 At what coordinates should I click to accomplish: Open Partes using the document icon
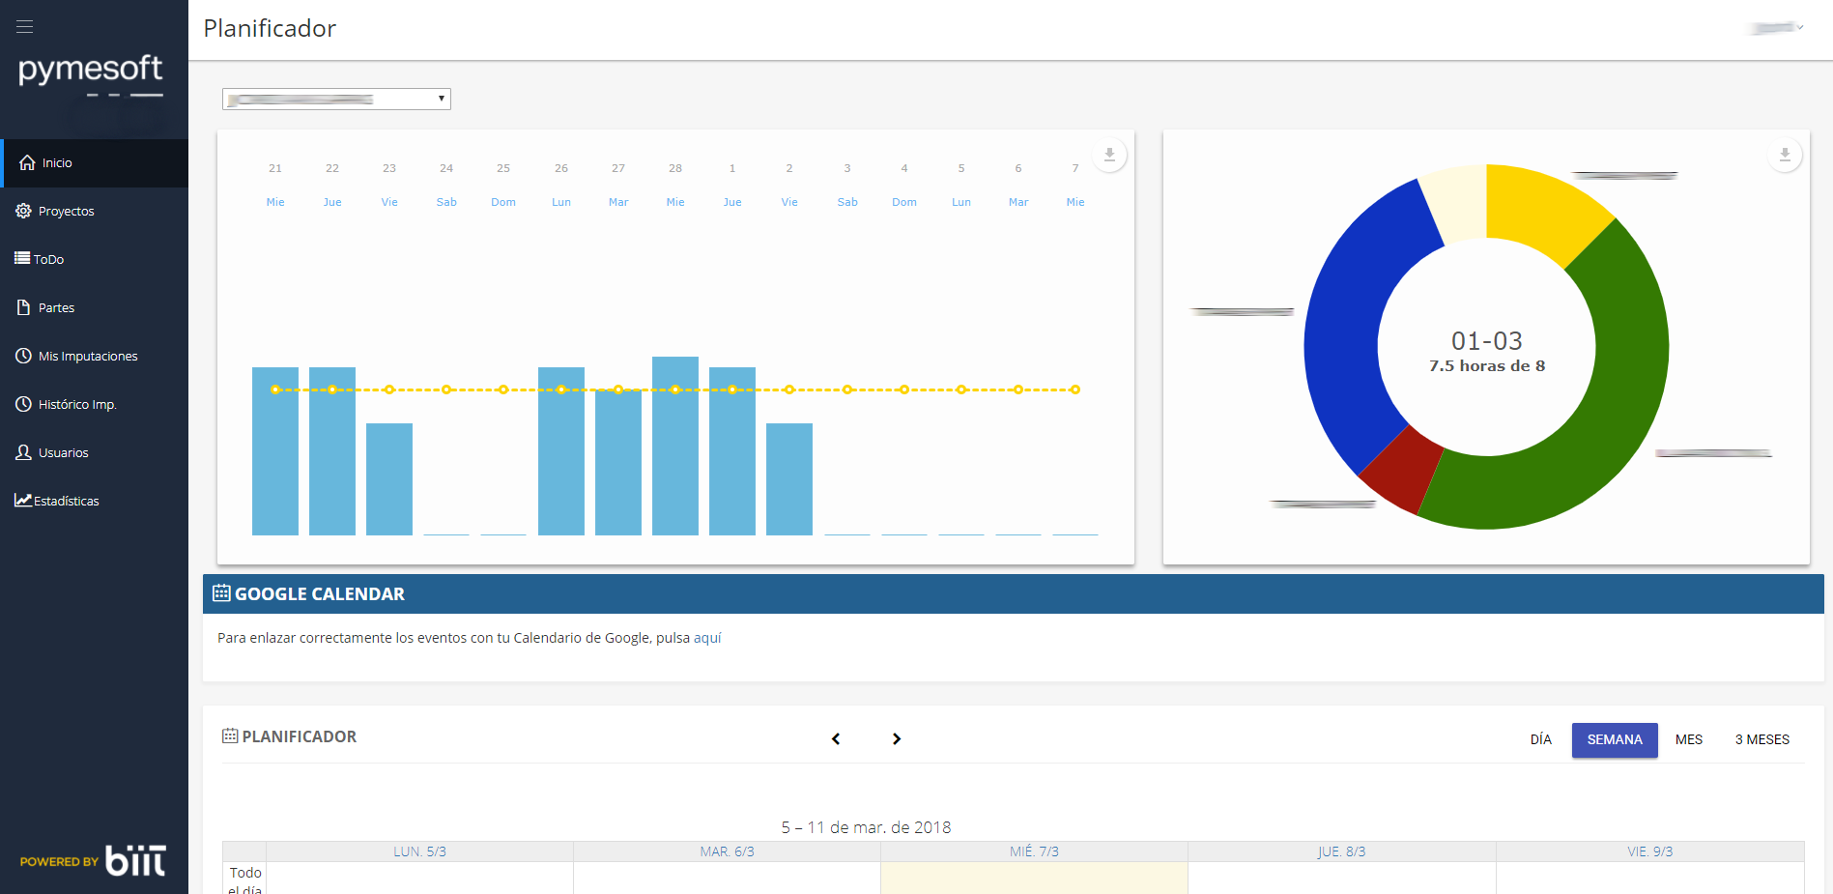23,307
